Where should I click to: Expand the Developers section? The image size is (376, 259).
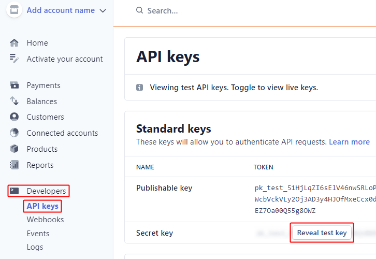coord(46,191)
